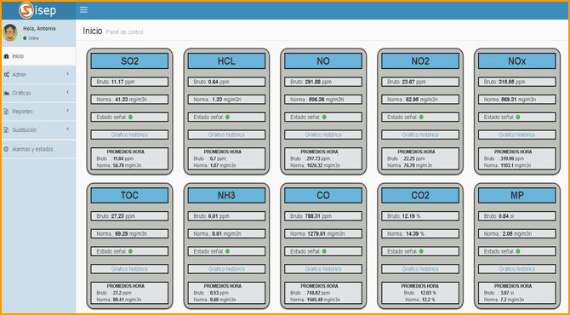
Task: Expand the Admin menu chevron
Action: point(67,74)
